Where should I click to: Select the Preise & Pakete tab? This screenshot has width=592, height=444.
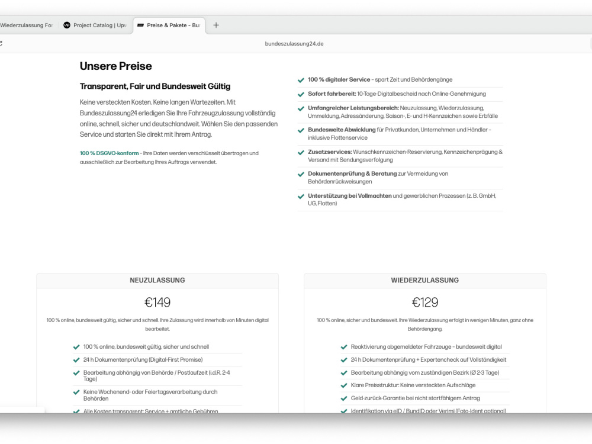point(169,25)
